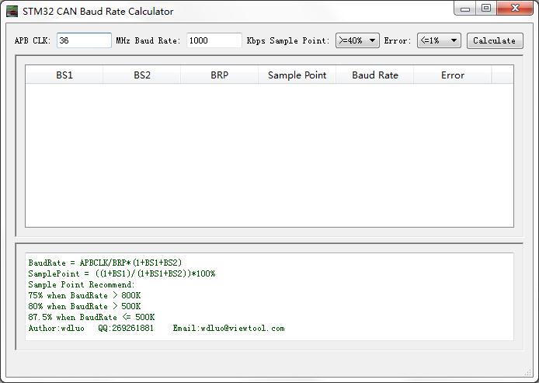
Task: Minimize the CAN Baud Rate Calculator window
Action: [466, 9]
